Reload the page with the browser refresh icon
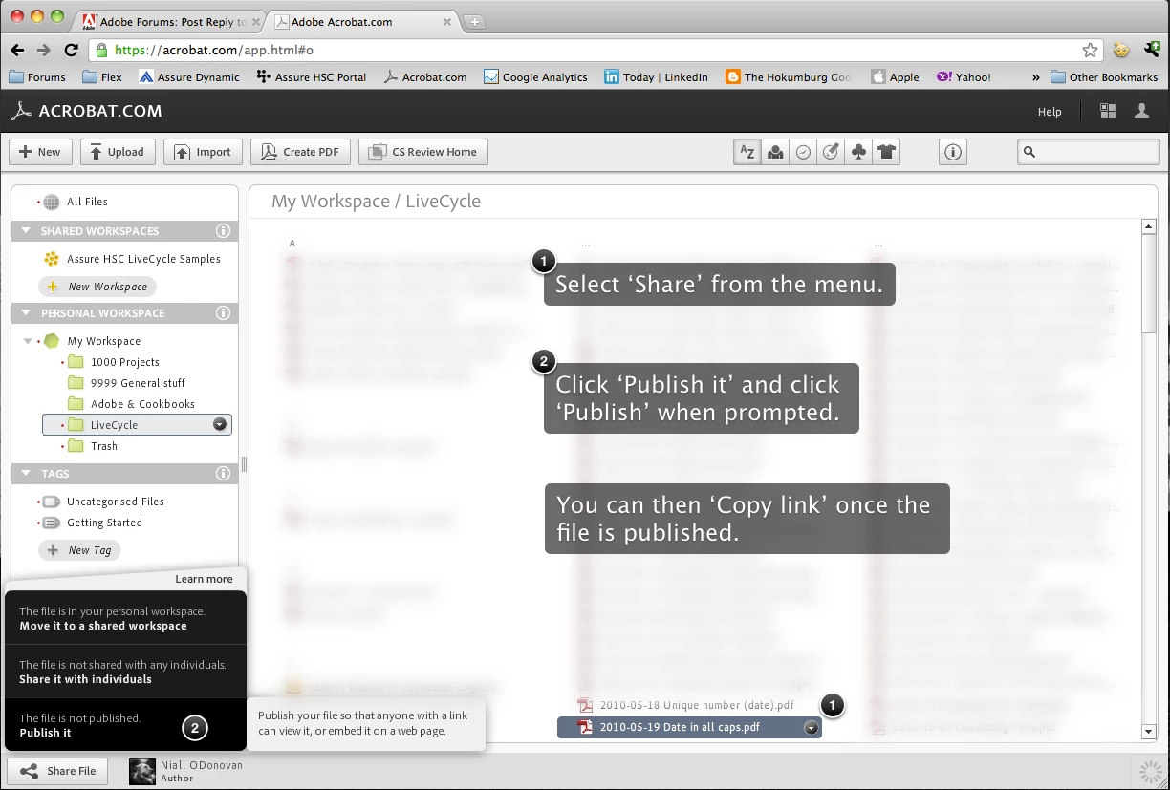 pyautogui.click(x=71, y=50)
